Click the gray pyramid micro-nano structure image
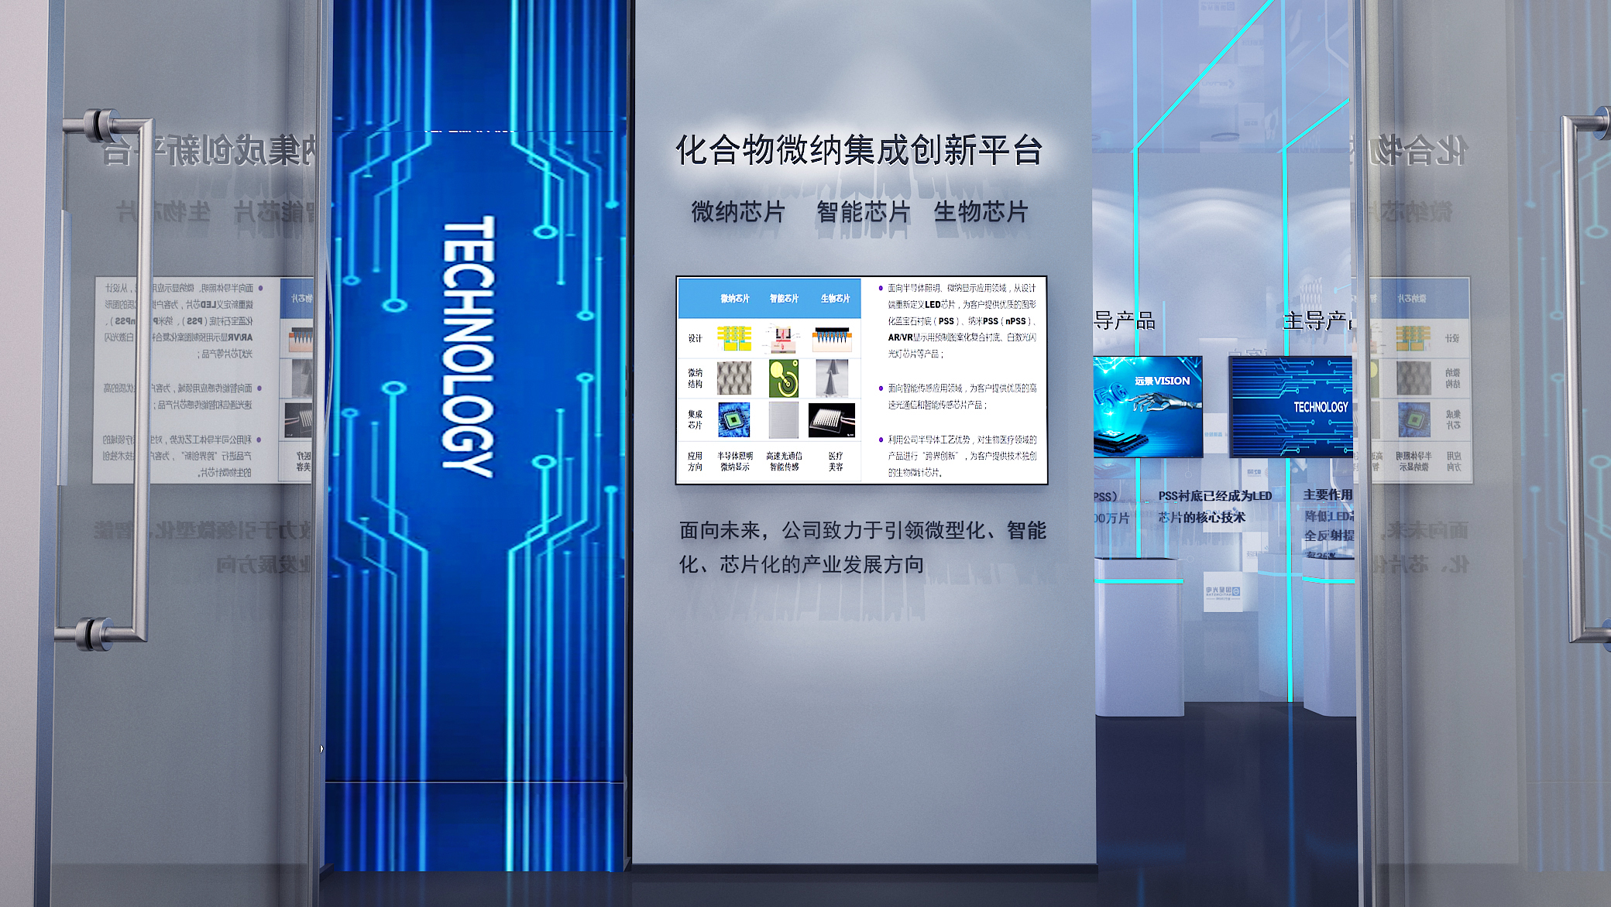The width and height of the screenshot is (1611, 907). [733, 378]
